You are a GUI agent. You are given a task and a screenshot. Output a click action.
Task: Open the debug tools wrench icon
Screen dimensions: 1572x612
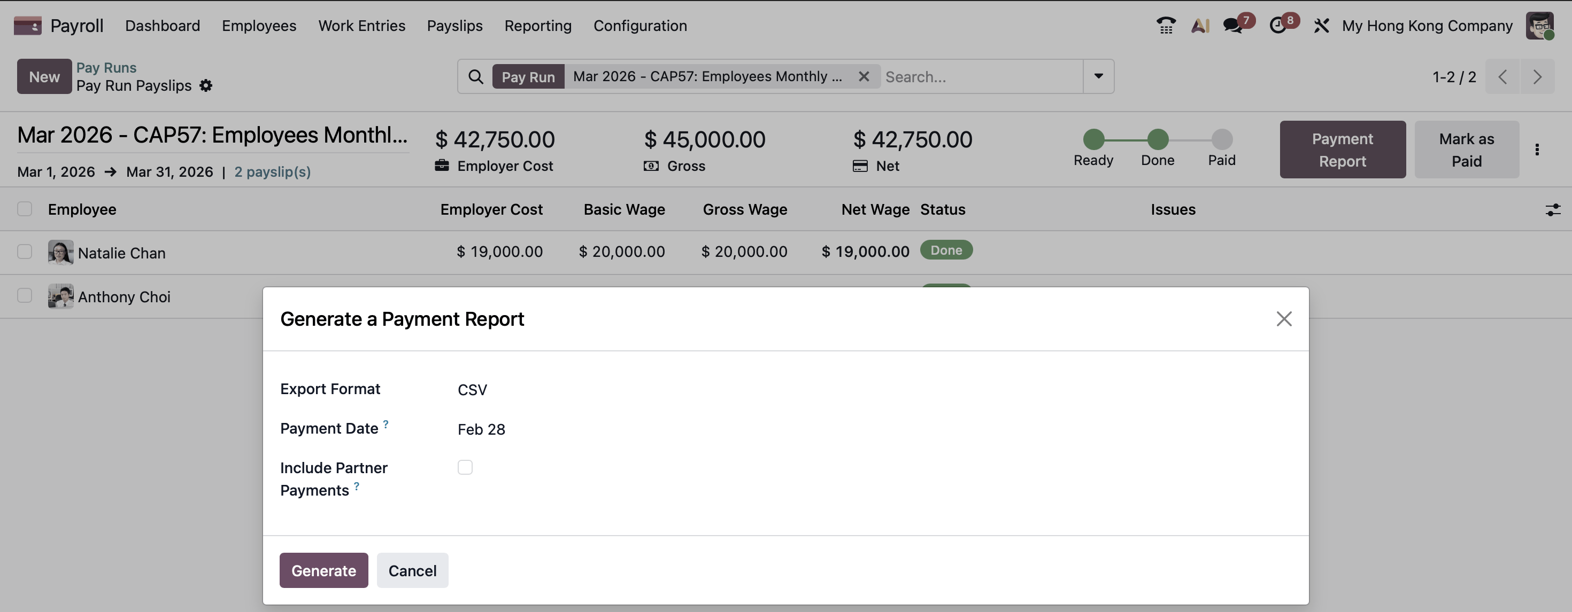(x=1321, y=26)
